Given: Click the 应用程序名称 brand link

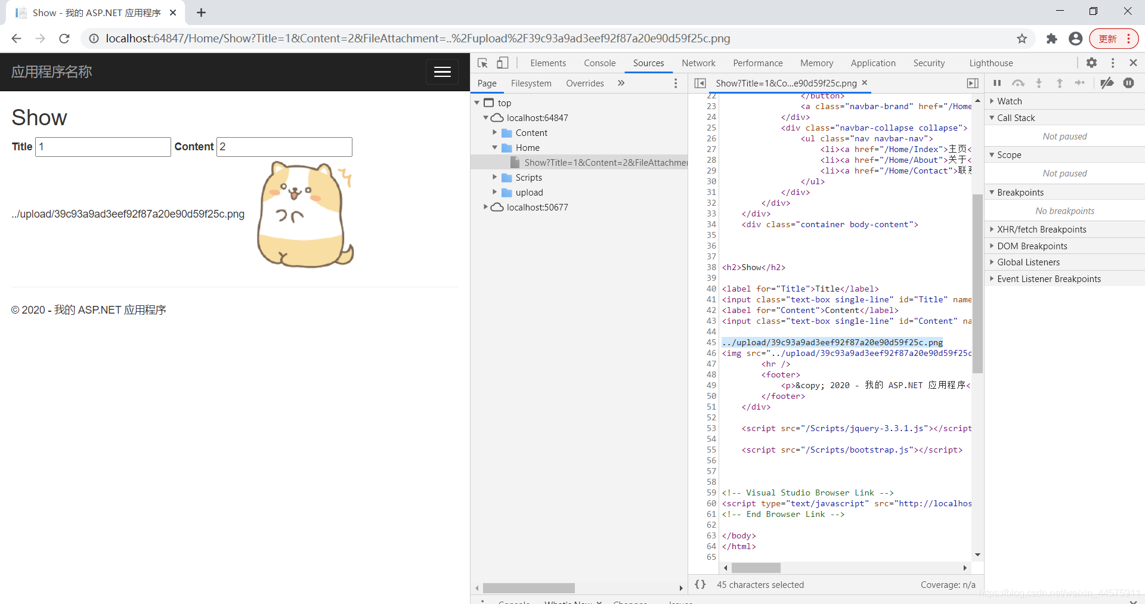Looking at the screenshot, I should 52,72.
